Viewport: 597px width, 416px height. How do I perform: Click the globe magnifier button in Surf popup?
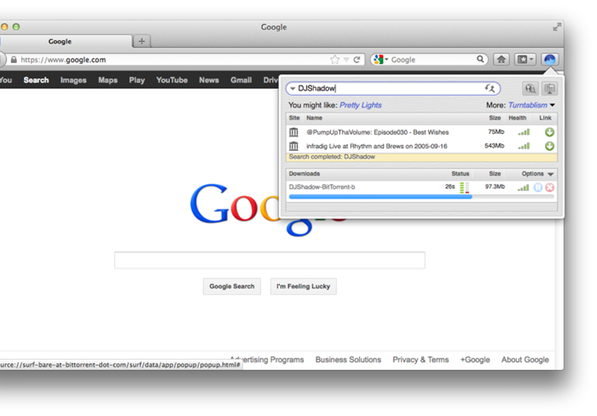pyautogui.click(x=530, y=89)
